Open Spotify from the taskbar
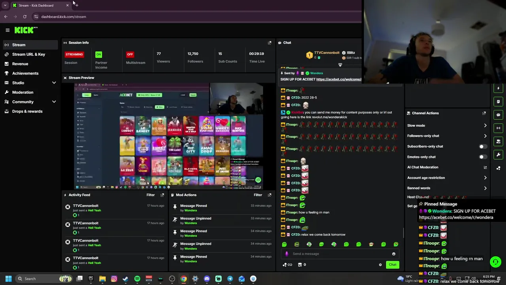Screen dimensions: 506x285 (137, 279)
